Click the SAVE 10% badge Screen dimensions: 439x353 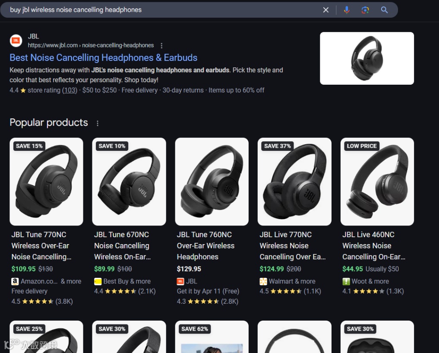click(112, 146)
